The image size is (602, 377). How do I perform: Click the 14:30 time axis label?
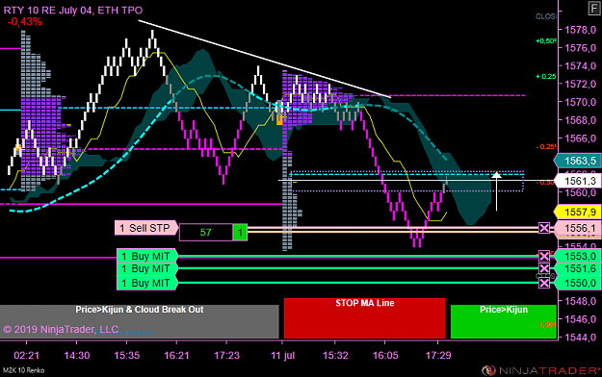[77, 355]
